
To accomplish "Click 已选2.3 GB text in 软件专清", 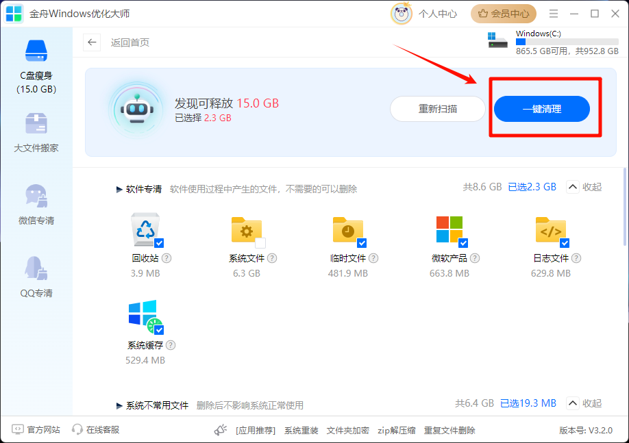I will click(x=532, y=187).
